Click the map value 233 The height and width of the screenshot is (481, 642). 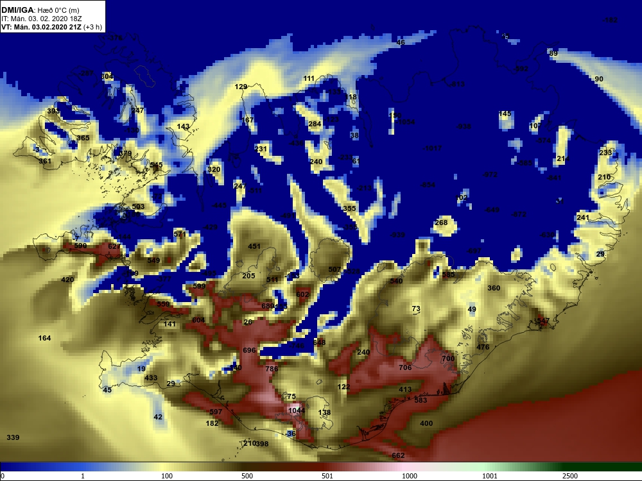click(x=605, y=153)
